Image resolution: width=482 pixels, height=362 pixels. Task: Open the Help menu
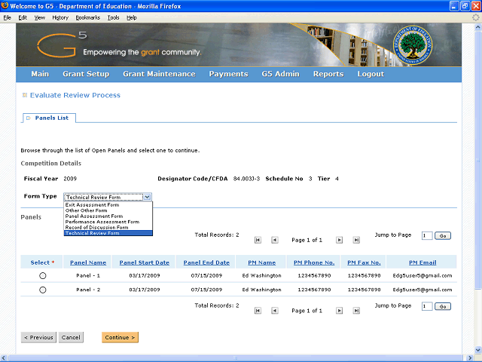pos(132,17)
